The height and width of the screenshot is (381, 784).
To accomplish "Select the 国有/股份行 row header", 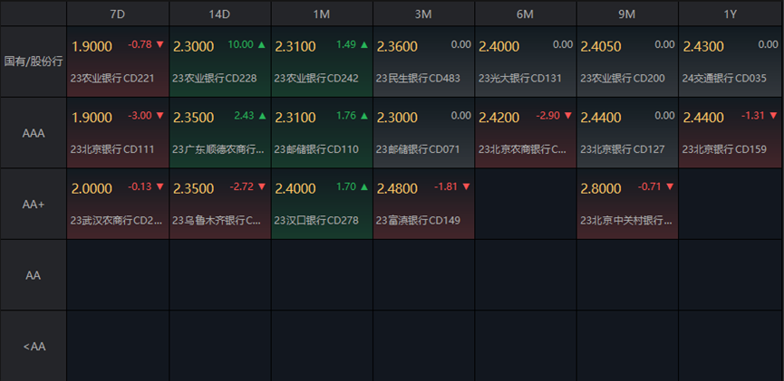I will point(34,62).
